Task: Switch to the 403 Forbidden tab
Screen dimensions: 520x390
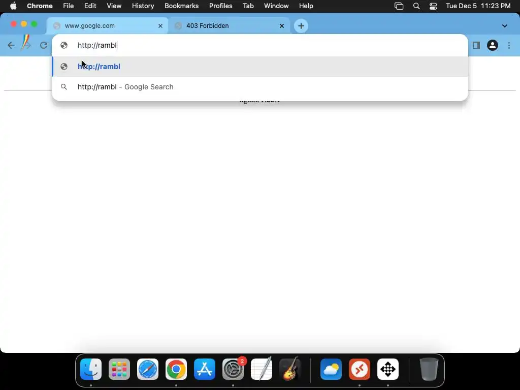Action: pyautogui.click(x=229, y=26)
